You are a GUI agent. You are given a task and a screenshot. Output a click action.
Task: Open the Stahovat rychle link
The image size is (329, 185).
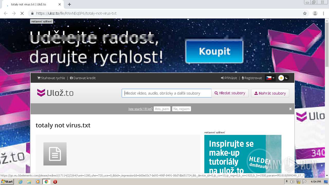[51, 78]
